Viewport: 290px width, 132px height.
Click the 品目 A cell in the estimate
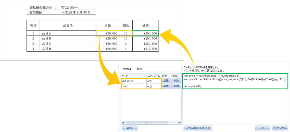coord(68,33)
